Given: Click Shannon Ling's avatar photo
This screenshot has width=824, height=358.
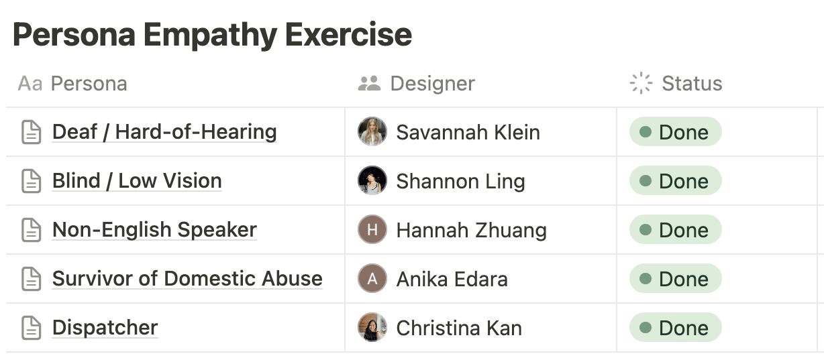Looking at the screenshot, I should point(372,181).
